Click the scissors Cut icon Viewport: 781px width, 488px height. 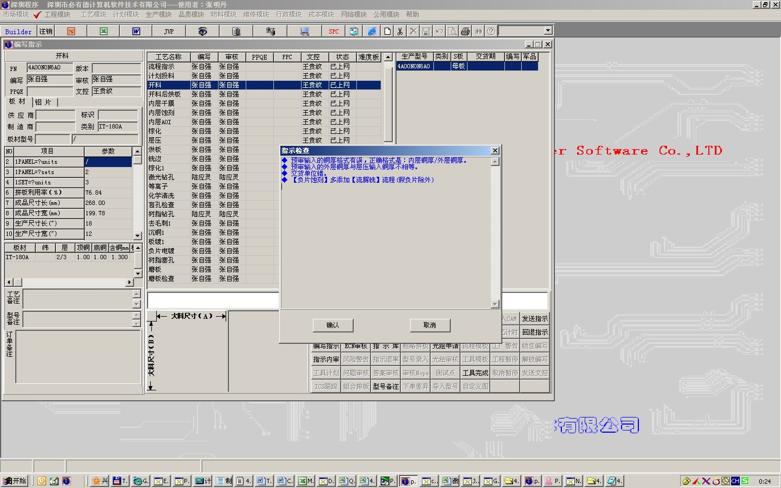click(400, 31)
